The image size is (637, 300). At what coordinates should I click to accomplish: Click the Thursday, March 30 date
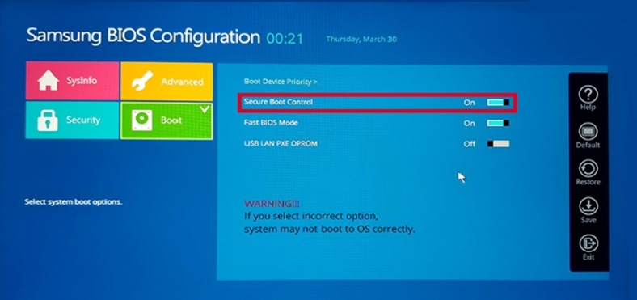coord(361,39)
